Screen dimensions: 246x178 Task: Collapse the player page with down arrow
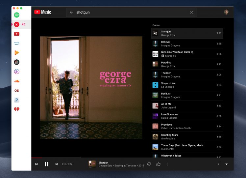click(226, 164)
